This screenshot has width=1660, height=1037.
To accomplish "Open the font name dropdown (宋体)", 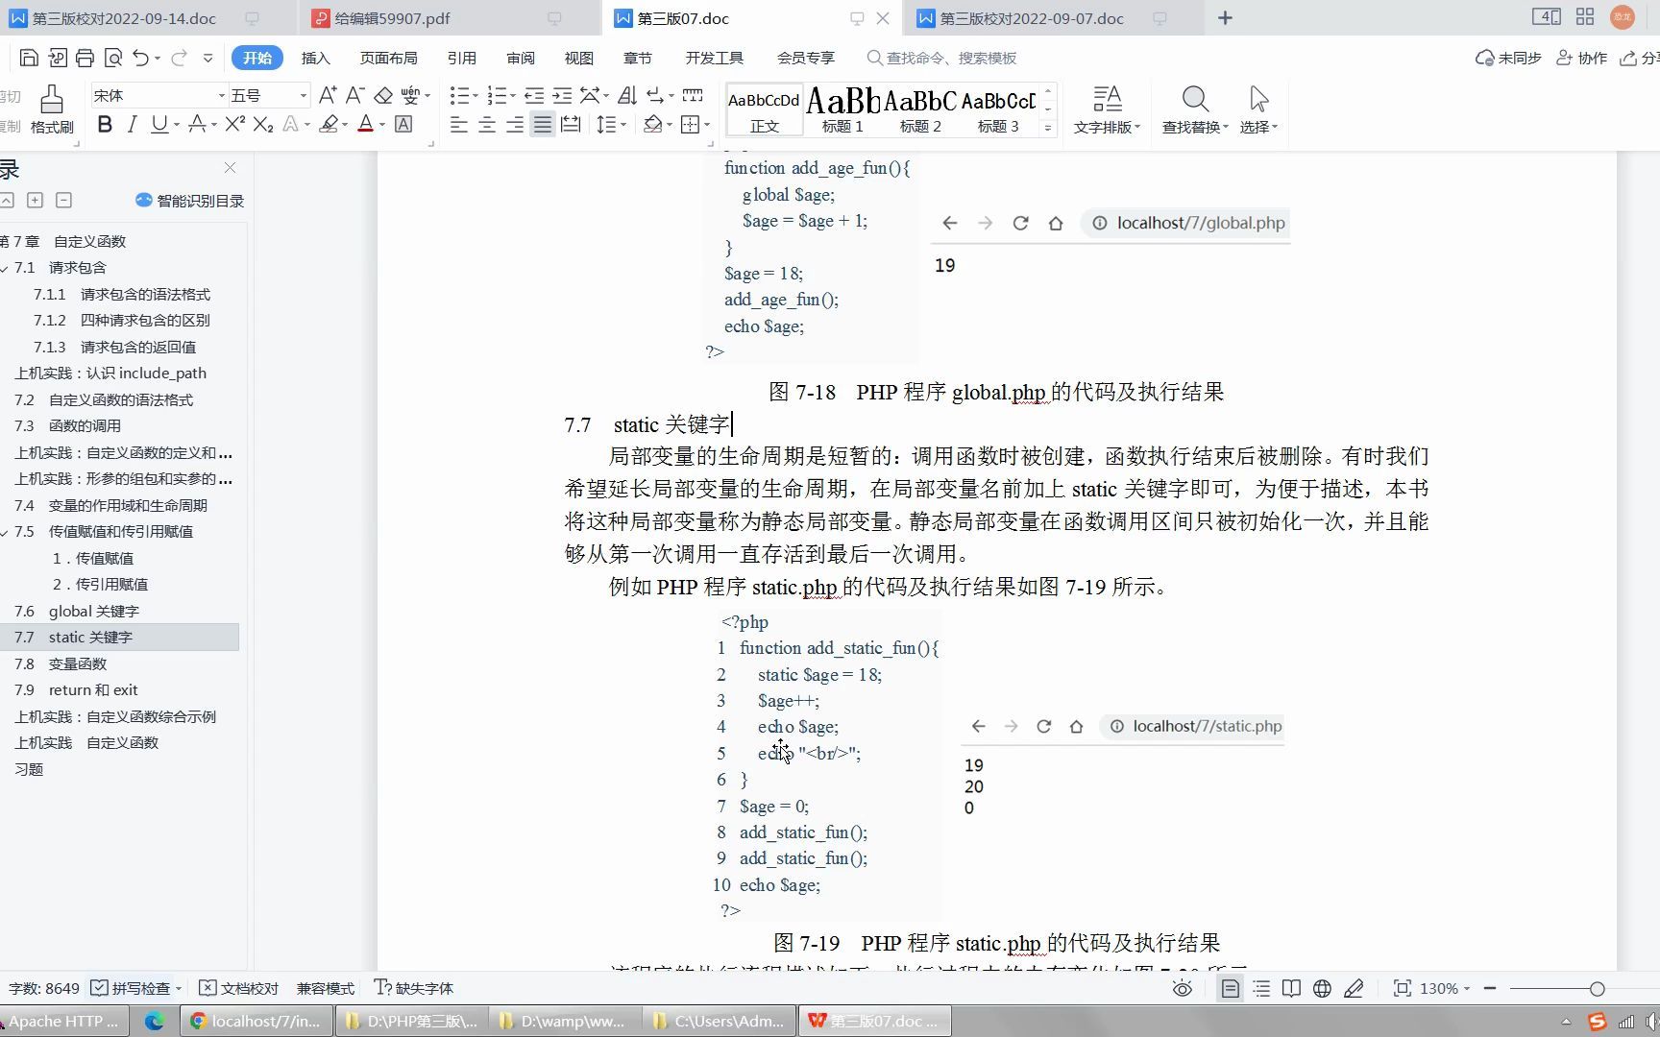I will [x=221, y=95].
